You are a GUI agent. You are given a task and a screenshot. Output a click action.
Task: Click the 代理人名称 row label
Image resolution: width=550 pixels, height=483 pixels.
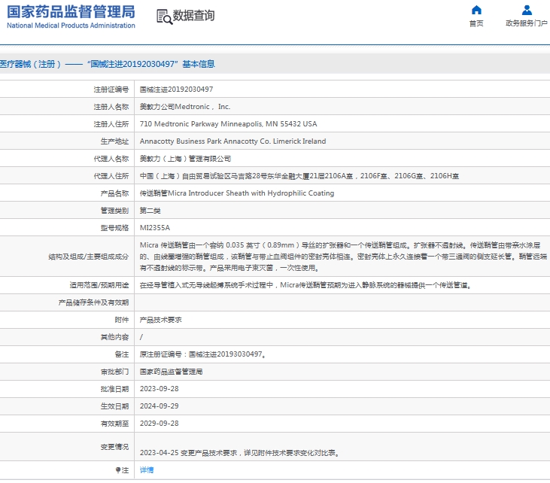[111, 159]
